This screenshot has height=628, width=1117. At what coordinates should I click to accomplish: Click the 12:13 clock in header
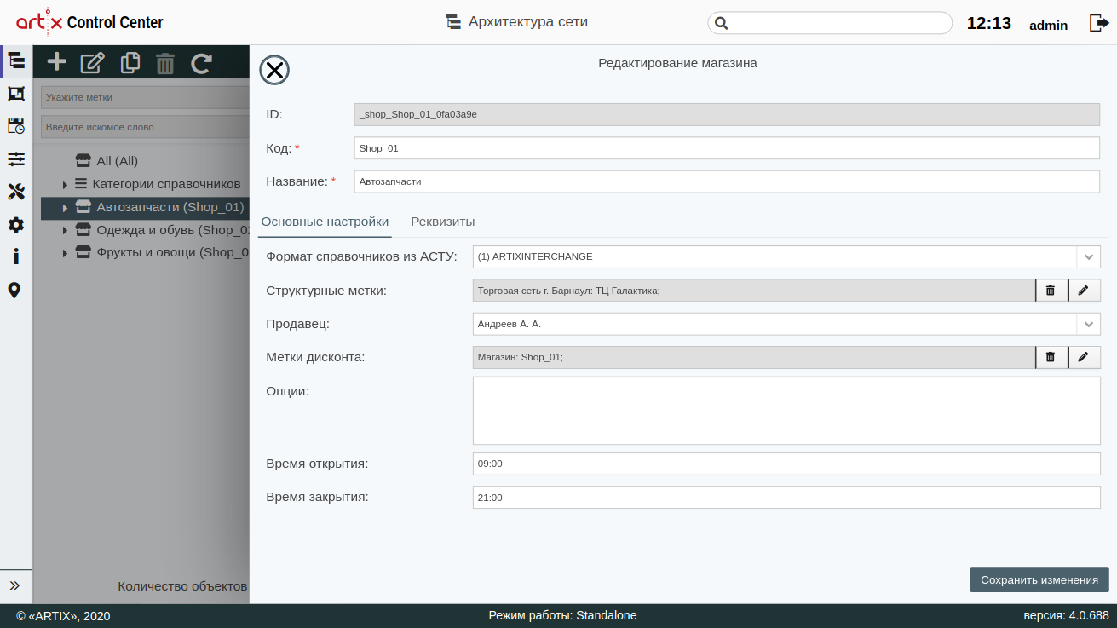click(989, 23)
